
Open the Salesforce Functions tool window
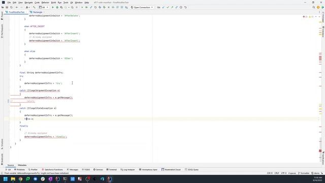tap(52, 169)
